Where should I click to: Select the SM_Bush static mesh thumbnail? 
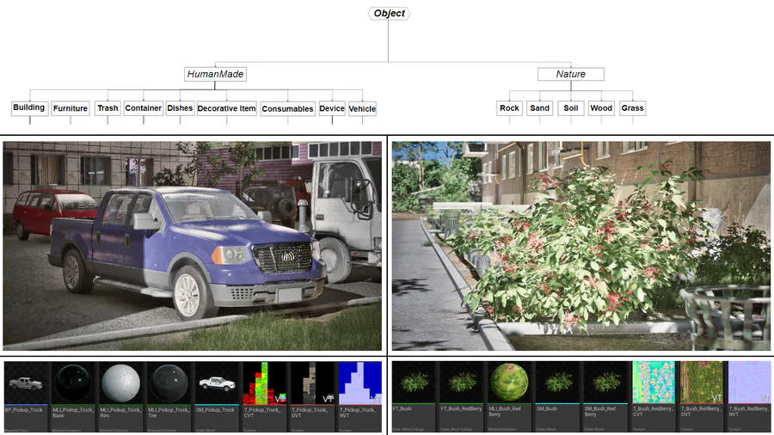pos(558,383)
